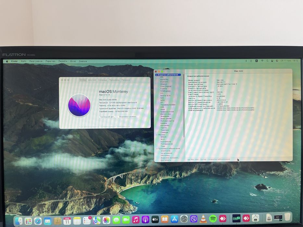
Task: Open the Photos app
Action: tap(106, 220)
